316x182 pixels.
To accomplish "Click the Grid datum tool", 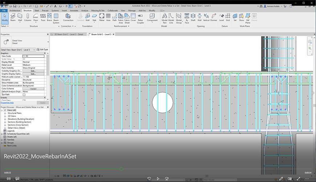I will [x=228, y=17].
